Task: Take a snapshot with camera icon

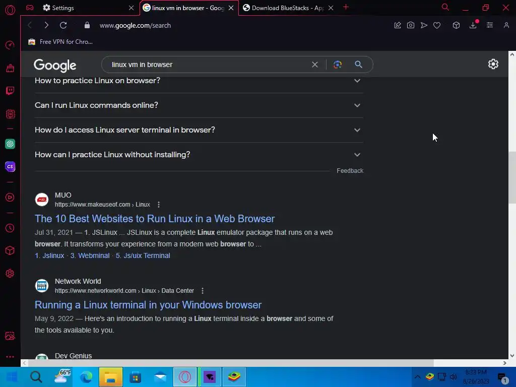Action: [411, 25]
